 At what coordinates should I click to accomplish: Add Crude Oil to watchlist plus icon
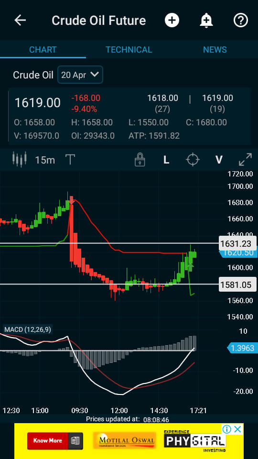(x=172, y=21)
